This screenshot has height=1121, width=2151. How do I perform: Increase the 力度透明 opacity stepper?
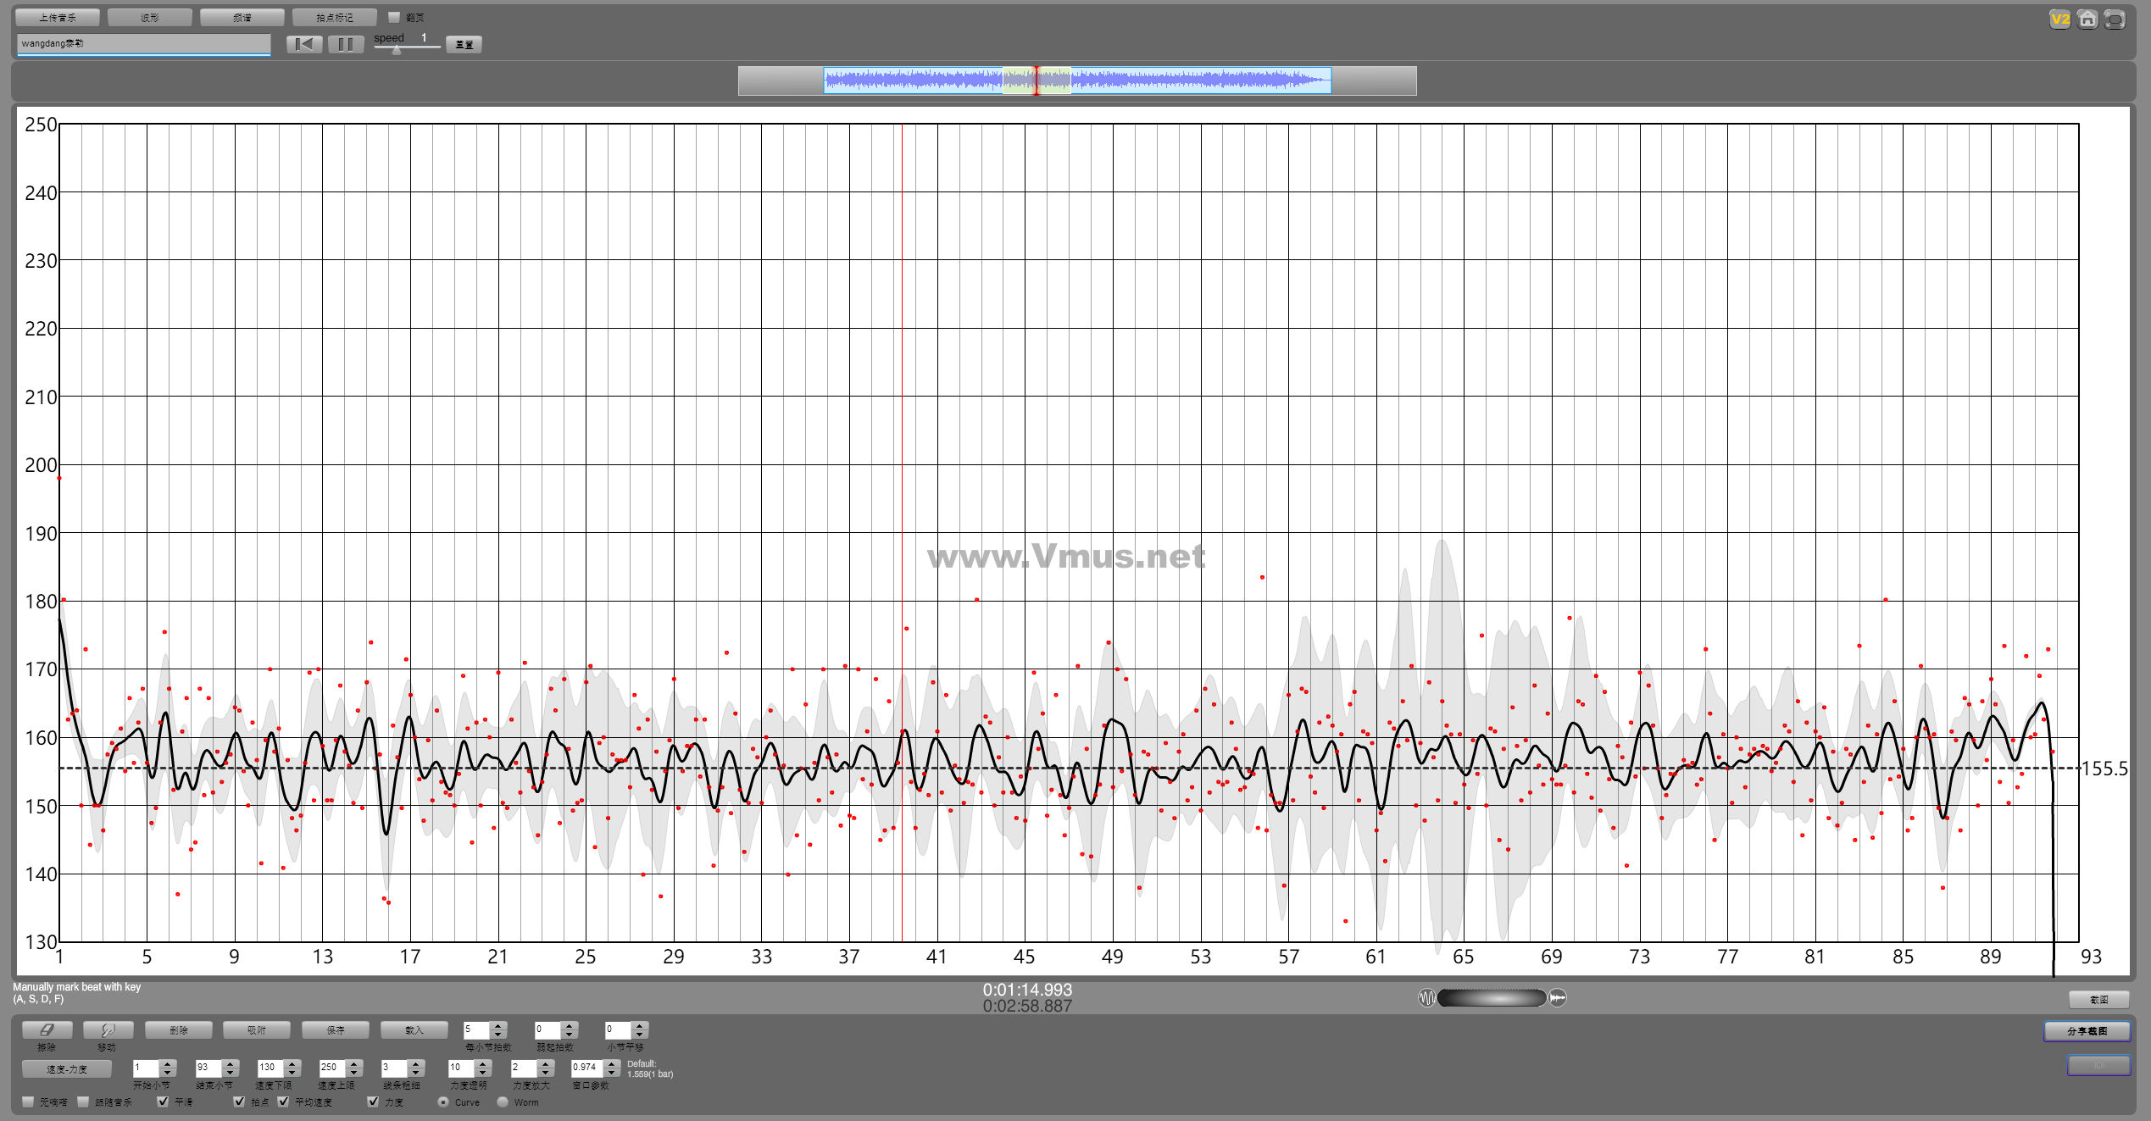(x=483, y=1063)
